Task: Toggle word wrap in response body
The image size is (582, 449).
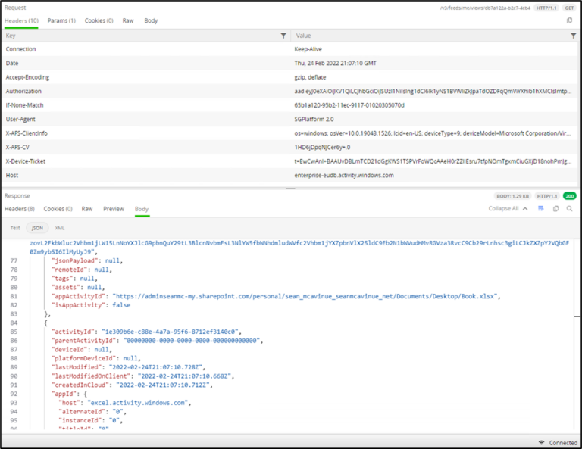Action: 541,208
